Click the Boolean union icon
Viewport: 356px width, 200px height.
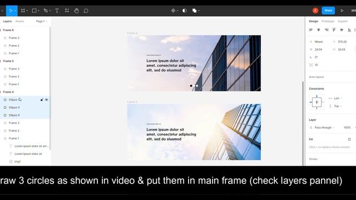pyautogui.click(x=194, y=11)
